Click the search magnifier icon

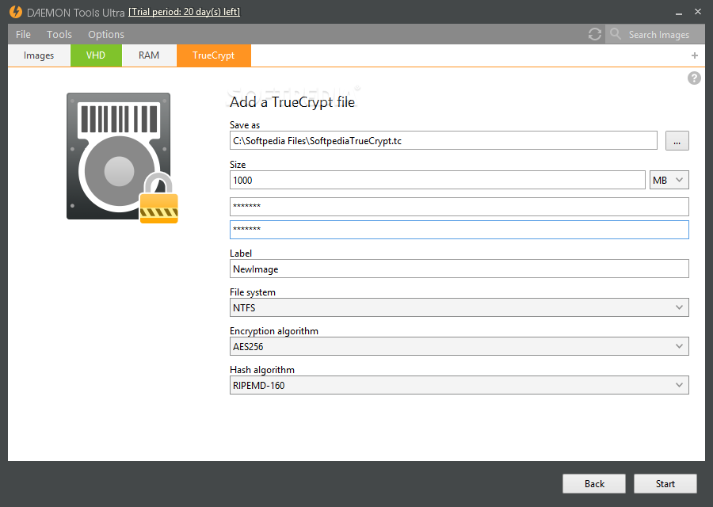[616, 33]
